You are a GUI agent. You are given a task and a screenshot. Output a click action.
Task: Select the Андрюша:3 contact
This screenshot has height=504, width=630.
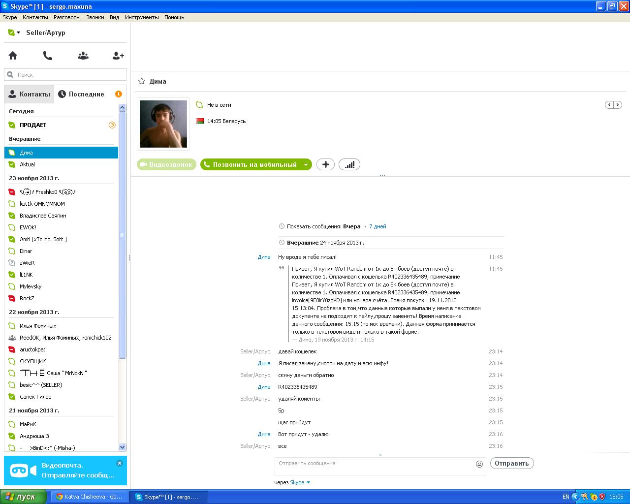click(x=62, y=436)
